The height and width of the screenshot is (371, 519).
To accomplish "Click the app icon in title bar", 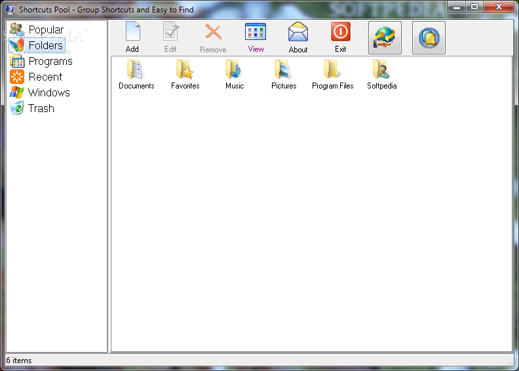I will 10,10.
